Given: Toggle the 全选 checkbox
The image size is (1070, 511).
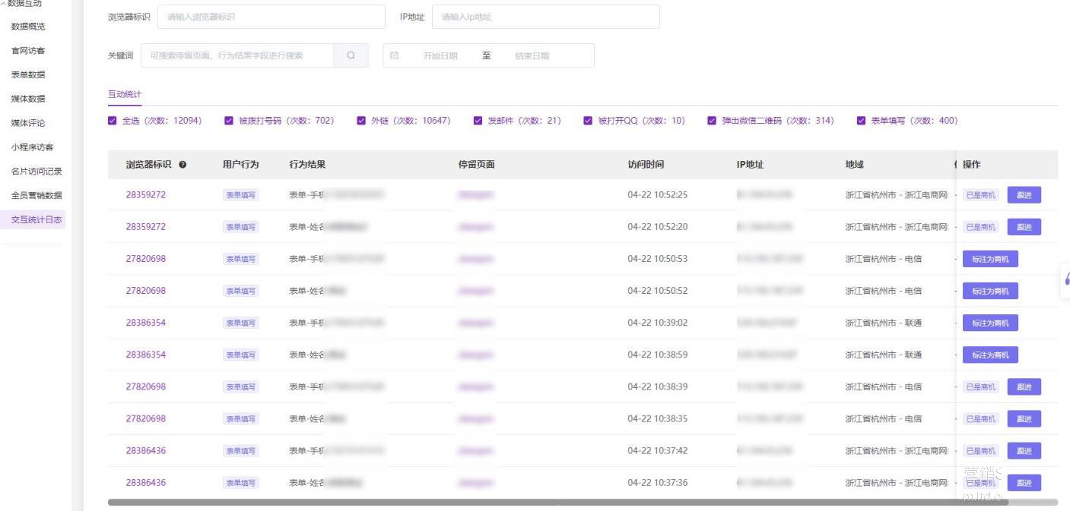Looking at the screenshot, I should [x=113, y=121].
